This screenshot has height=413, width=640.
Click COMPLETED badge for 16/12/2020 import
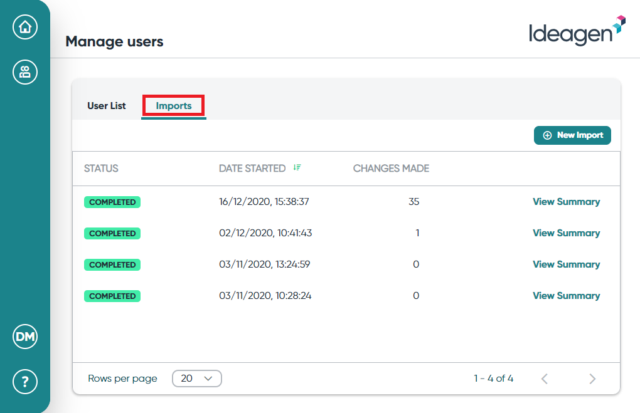click(112, 202)
